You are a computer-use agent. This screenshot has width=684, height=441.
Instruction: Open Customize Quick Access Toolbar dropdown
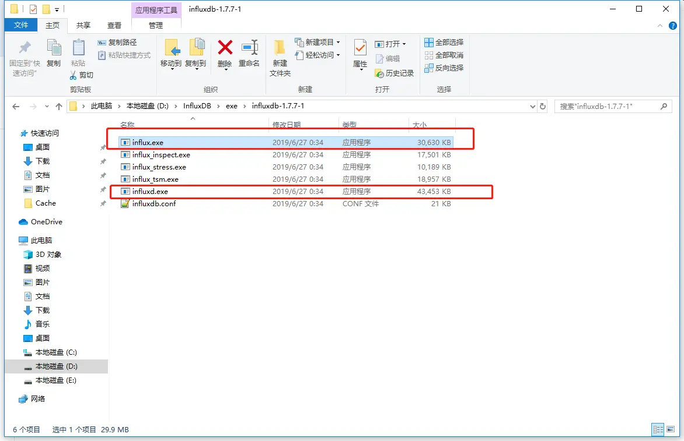pos(57,9)
